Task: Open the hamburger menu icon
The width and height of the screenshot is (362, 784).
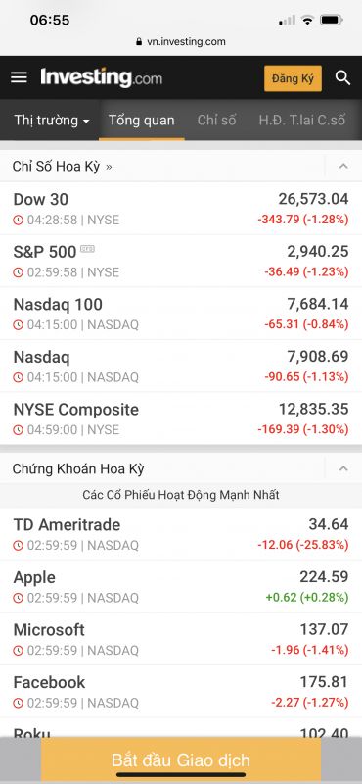Action: (19, 77)
